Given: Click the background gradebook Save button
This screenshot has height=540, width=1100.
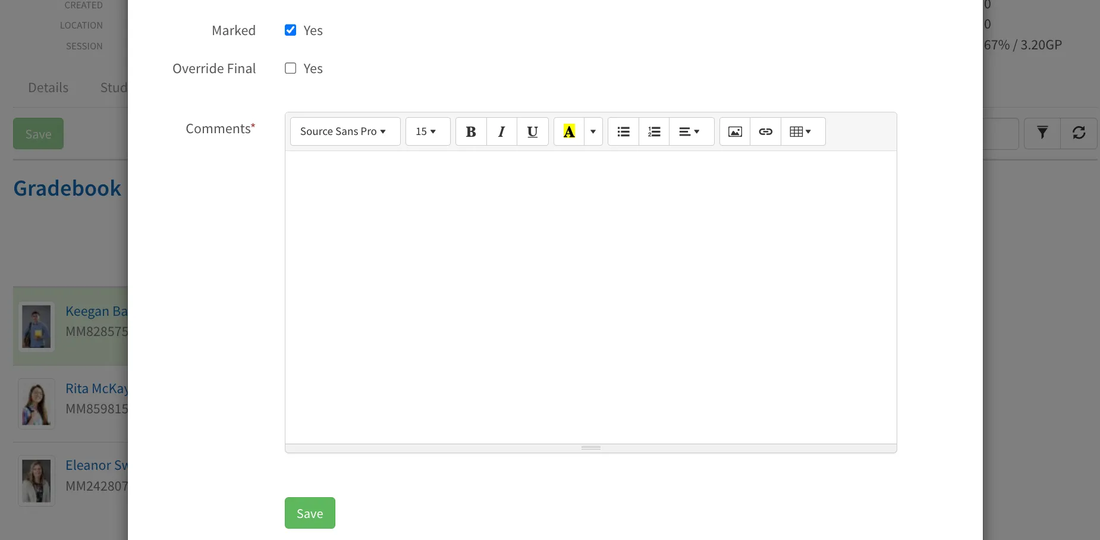Looking at the screenshot, I should (x=39, y=134).
